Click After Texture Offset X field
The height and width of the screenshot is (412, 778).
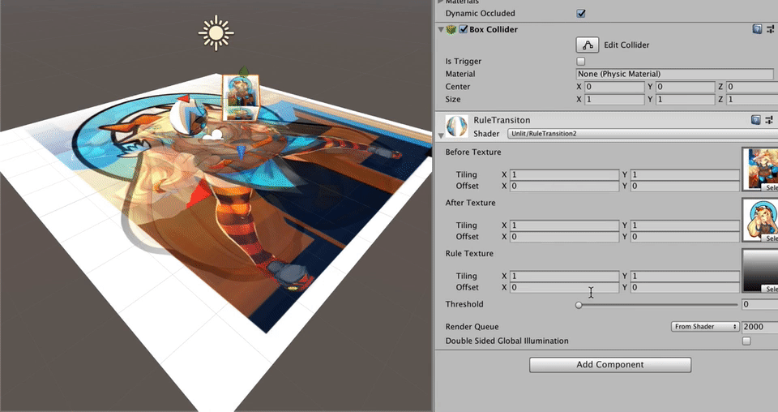565,237
